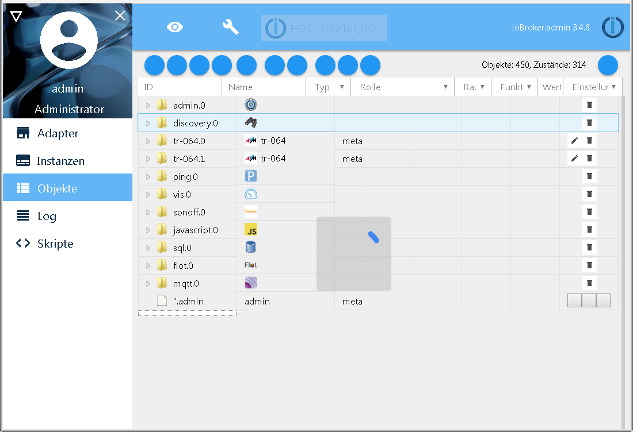
Task: Open the Typ column filter dropdown
Action: click(342, 87)
